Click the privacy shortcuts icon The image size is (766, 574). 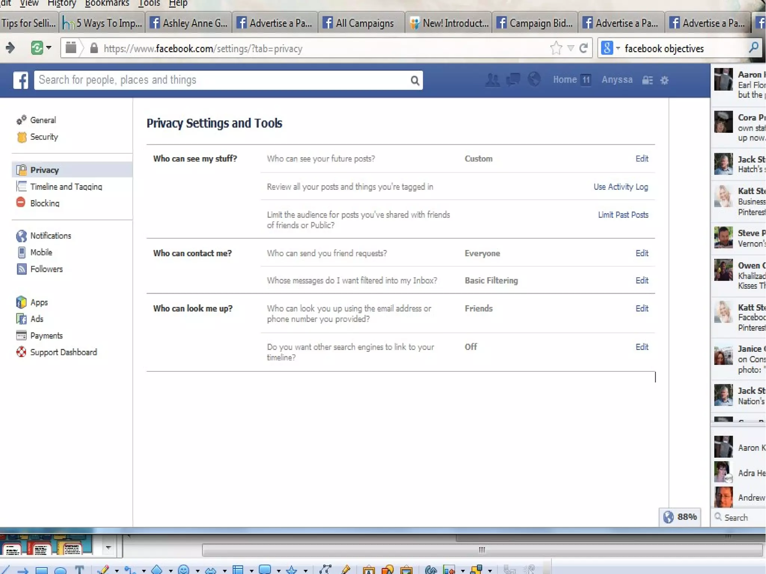647,80
